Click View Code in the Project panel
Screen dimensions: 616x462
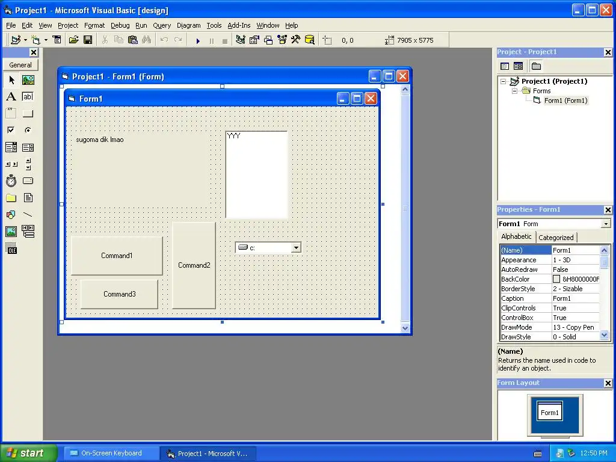point(505,66)
